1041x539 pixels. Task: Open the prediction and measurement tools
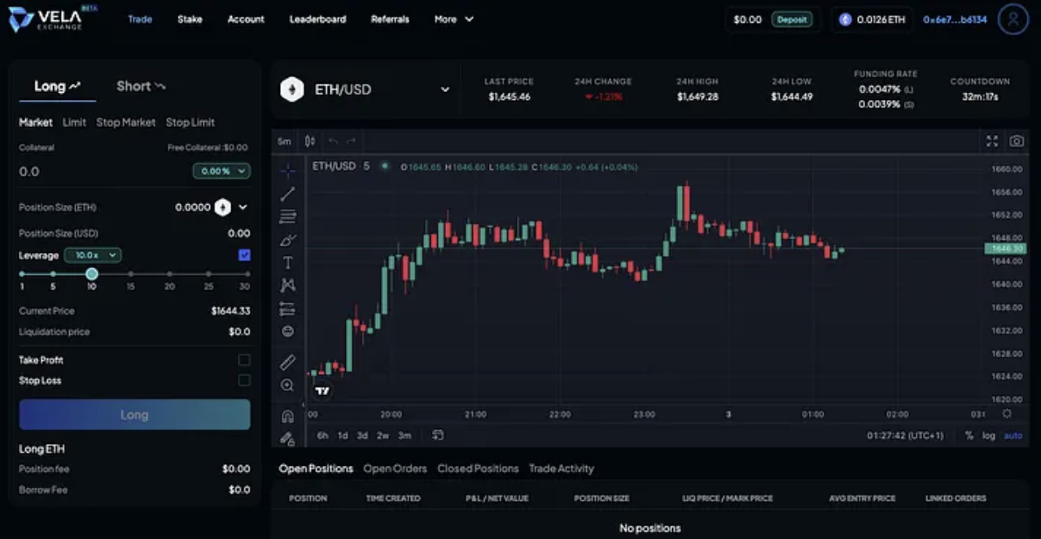[287, 309]
